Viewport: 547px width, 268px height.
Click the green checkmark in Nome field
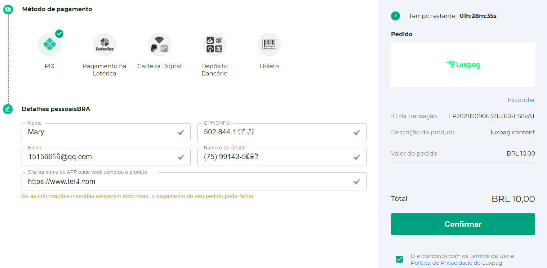pos(181,133)
